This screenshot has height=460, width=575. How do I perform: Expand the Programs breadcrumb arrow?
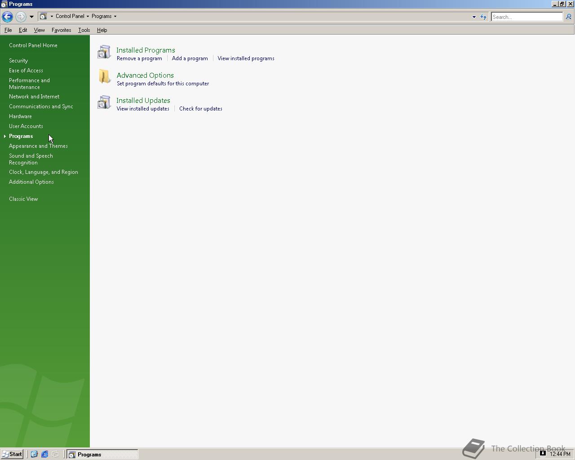click(115, 16)
